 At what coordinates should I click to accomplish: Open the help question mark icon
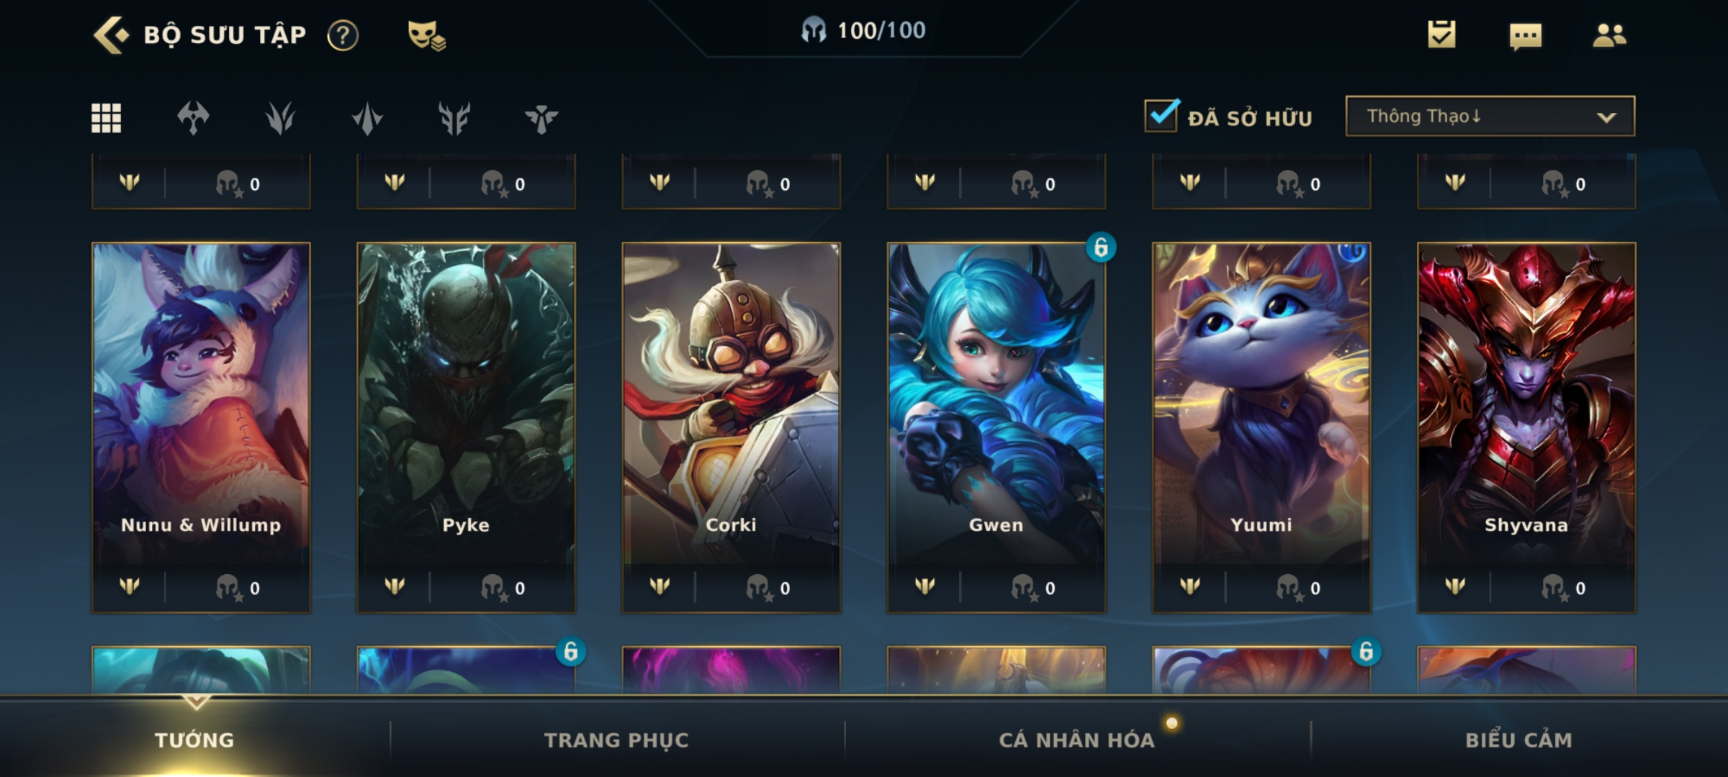[343, 35]
